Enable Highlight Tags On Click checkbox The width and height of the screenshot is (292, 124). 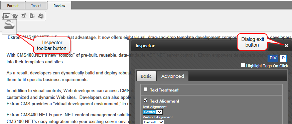[243, 65]
